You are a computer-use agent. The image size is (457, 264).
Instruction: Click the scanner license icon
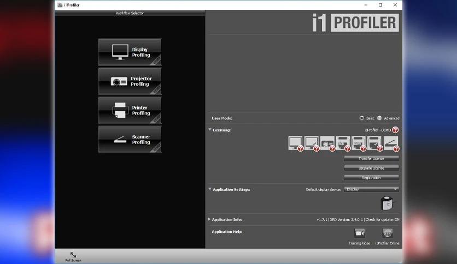[x=391, y=143]
